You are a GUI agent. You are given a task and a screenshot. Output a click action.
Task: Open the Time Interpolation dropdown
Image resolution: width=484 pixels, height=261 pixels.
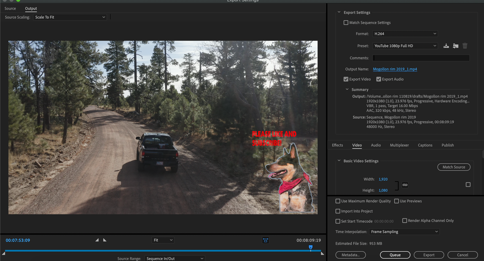(x=404, y=232)
